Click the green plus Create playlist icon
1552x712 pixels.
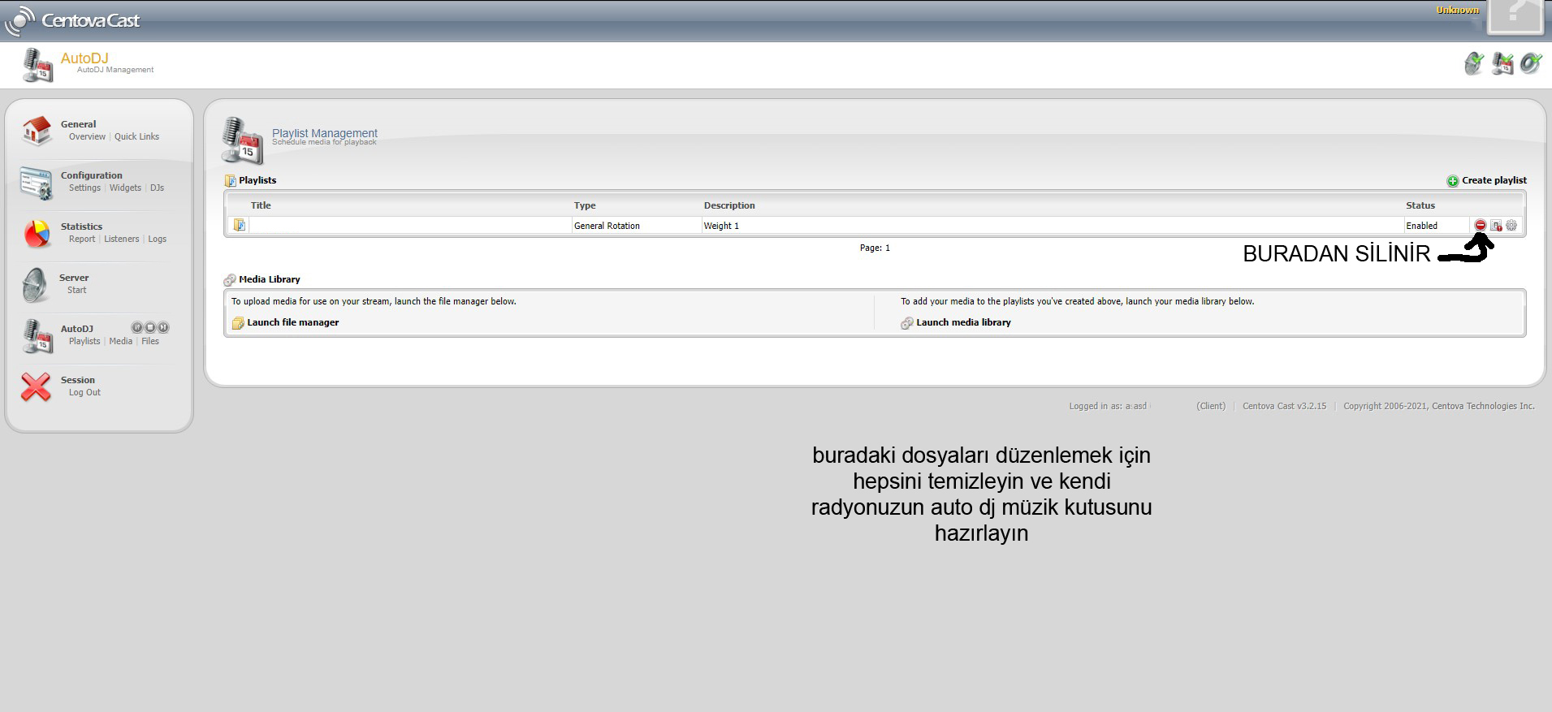(1452, 181)
